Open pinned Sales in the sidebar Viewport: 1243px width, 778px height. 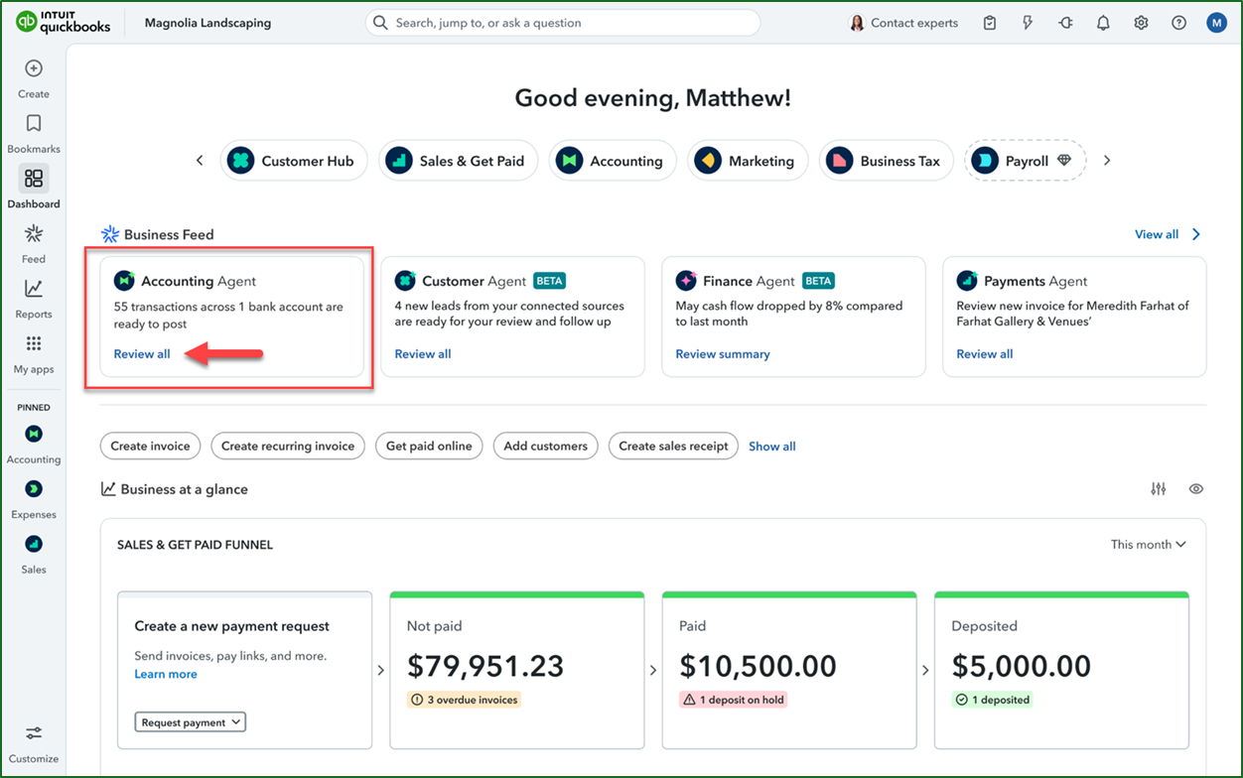(34, 555)
